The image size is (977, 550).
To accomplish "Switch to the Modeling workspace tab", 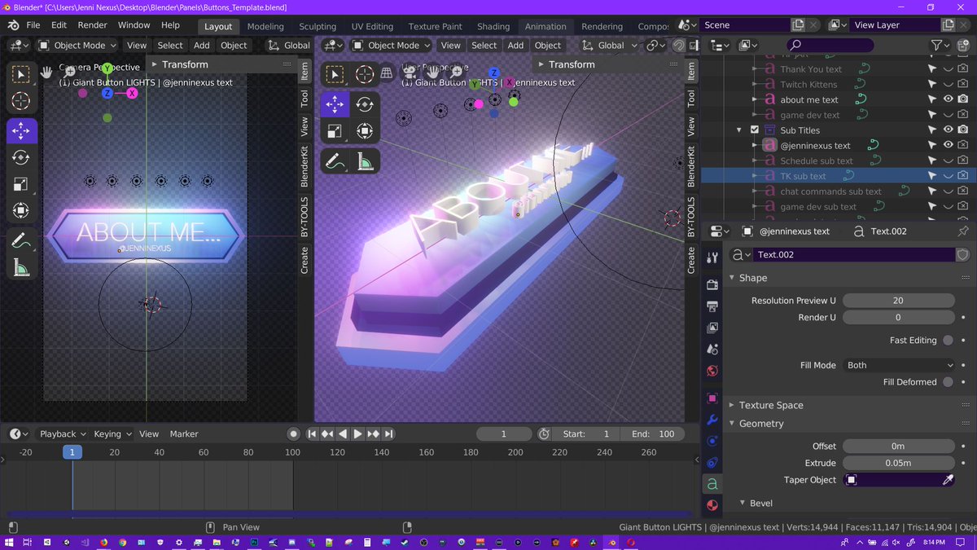I will coord(265,26).
